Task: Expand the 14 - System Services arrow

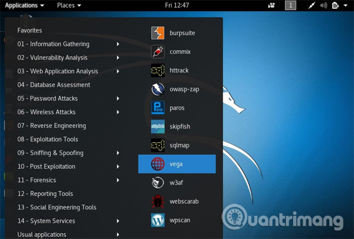Action: pyautogui.click(x=118, y=221)
